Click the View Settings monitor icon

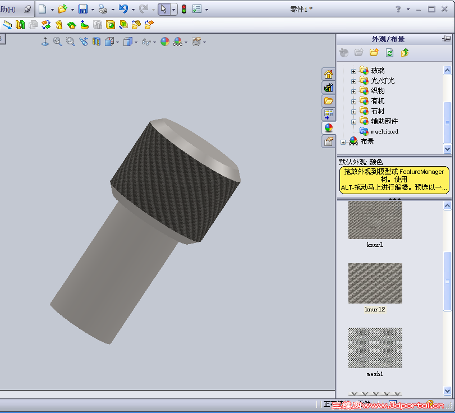[x=196, y=42]
